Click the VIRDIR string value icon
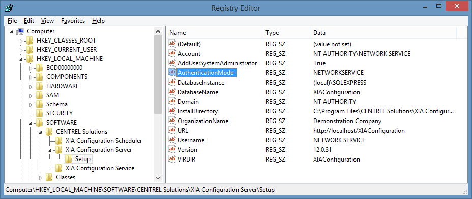The height and width of the screenshot is (199, 472). pyautogui.click(x=172, y=159)
